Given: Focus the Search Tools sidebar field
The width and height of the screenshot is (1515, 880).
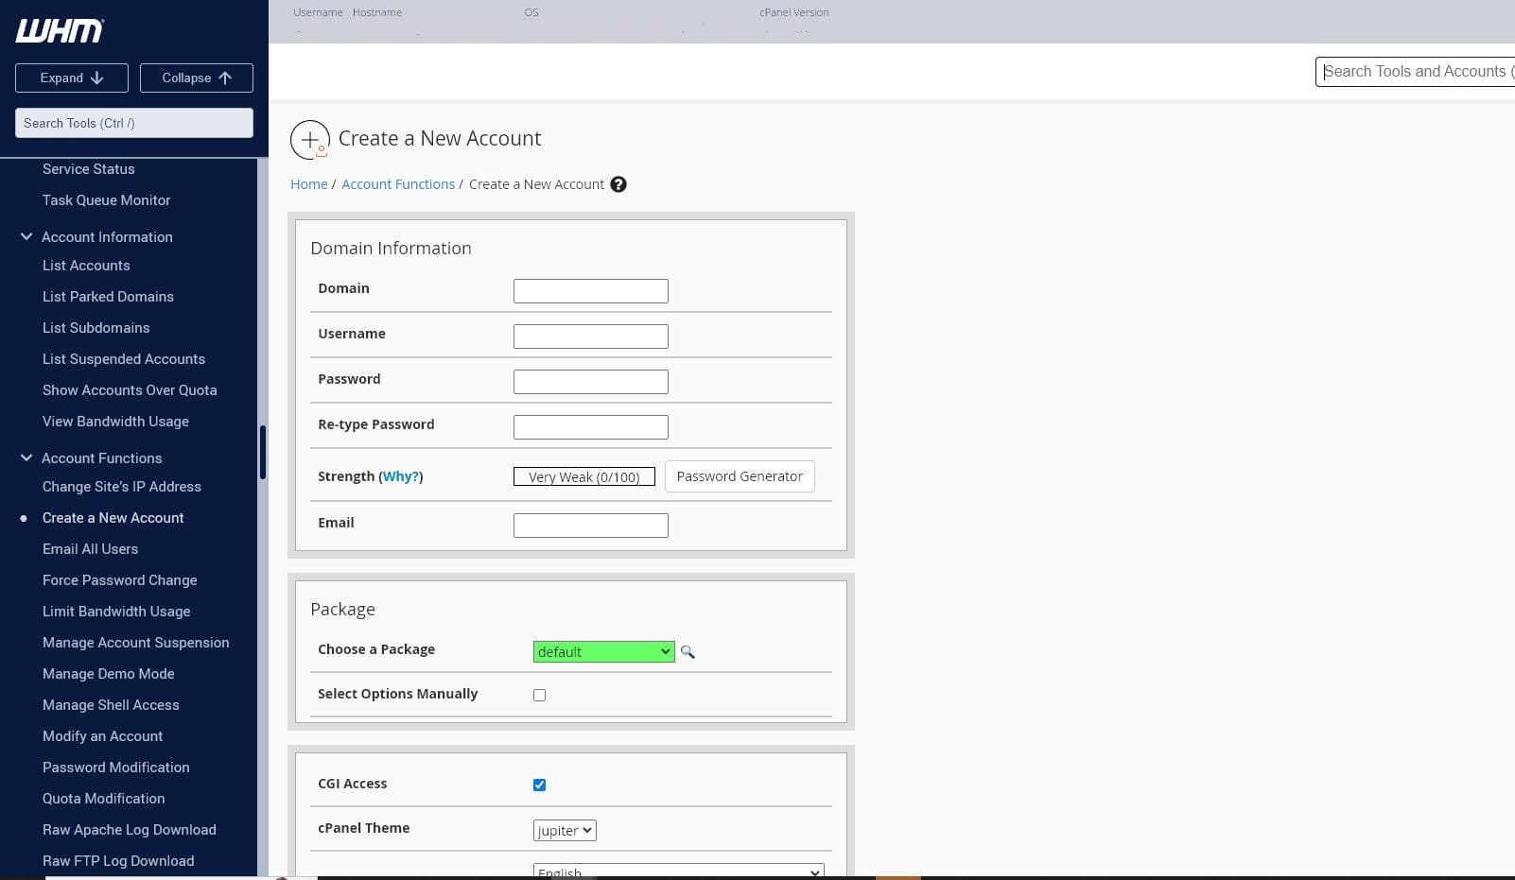Looking at the screenshot, I should (134, 123).
